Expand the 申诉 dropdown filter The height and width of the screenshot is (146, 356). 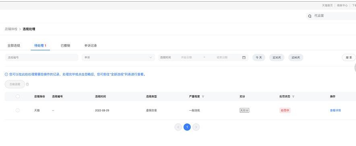tap(118, 58)
